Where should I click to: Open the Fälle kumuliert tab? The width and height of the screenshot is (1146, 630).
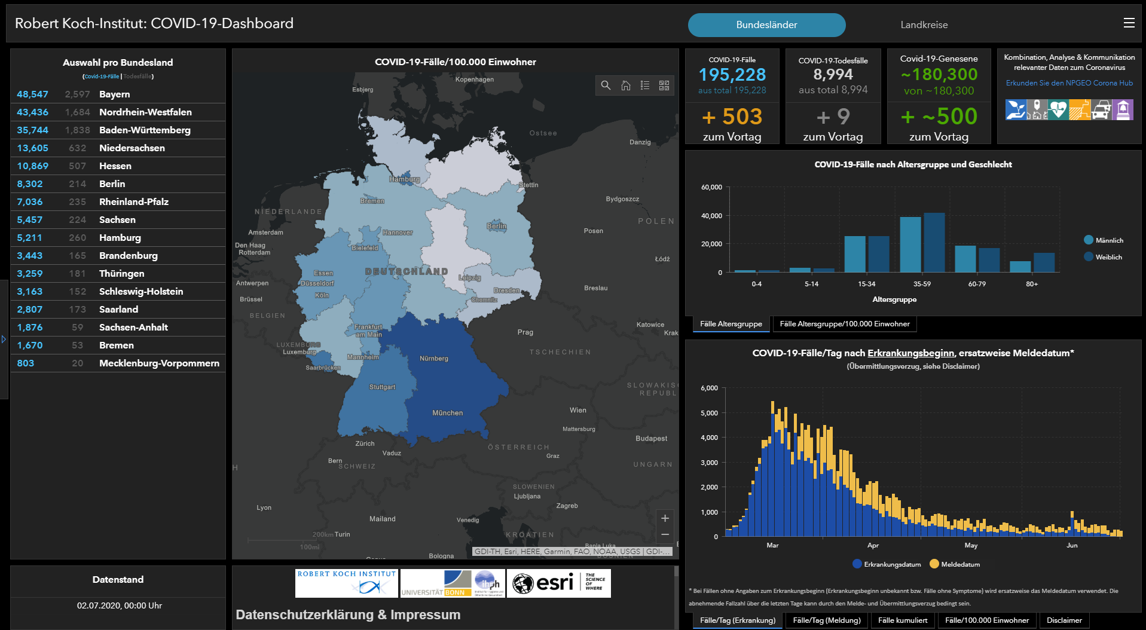pyautogui.click(x=902, y=620)
